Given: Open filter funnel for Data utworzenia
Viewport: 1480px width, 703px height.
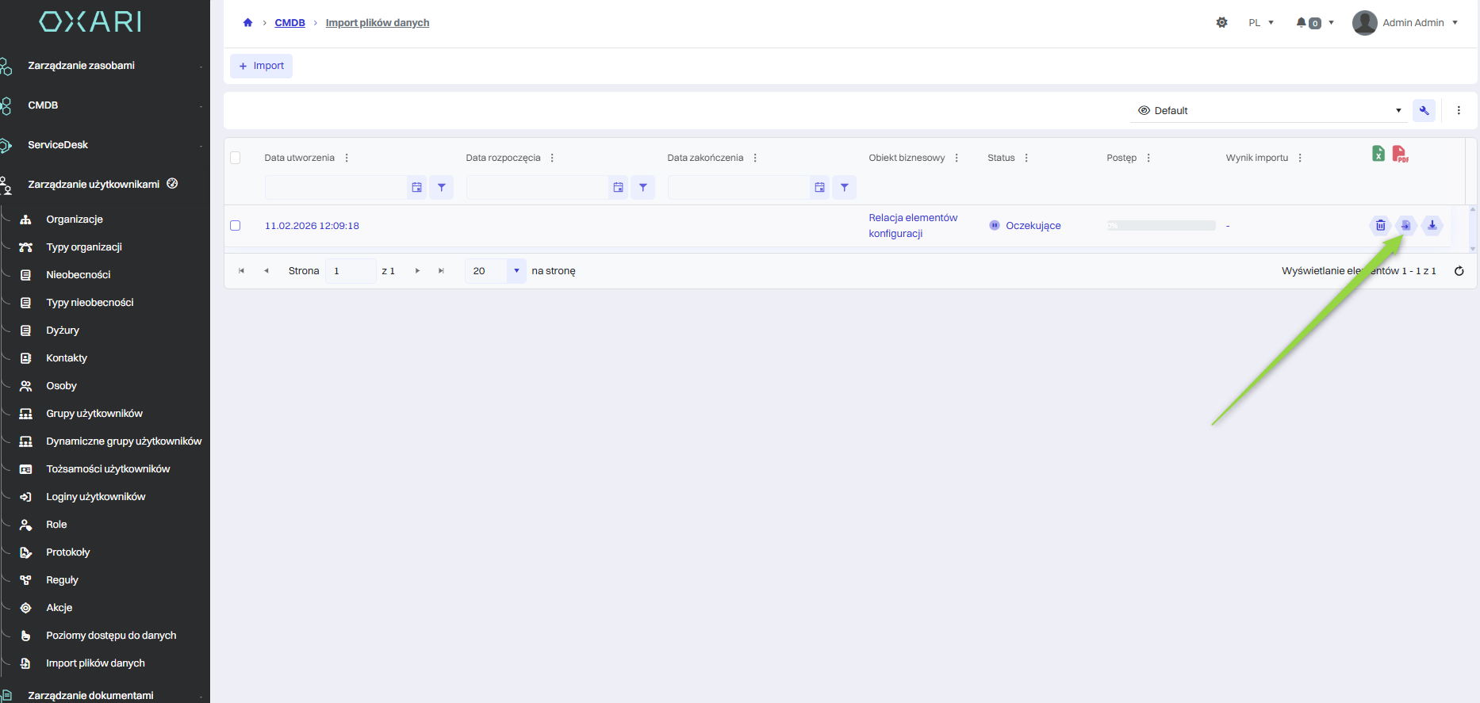Looking at the screenshot, I should pyautogui.click(x=441, y=188).
